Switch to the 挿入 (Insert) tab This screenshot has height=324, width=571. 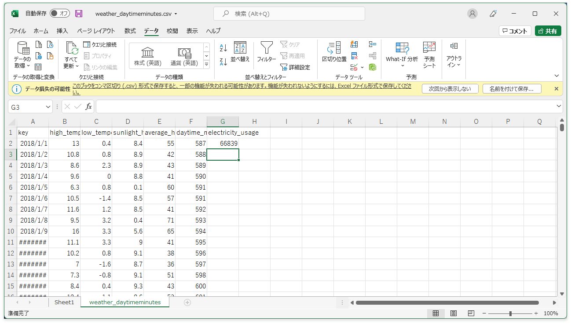coord(62,31)
